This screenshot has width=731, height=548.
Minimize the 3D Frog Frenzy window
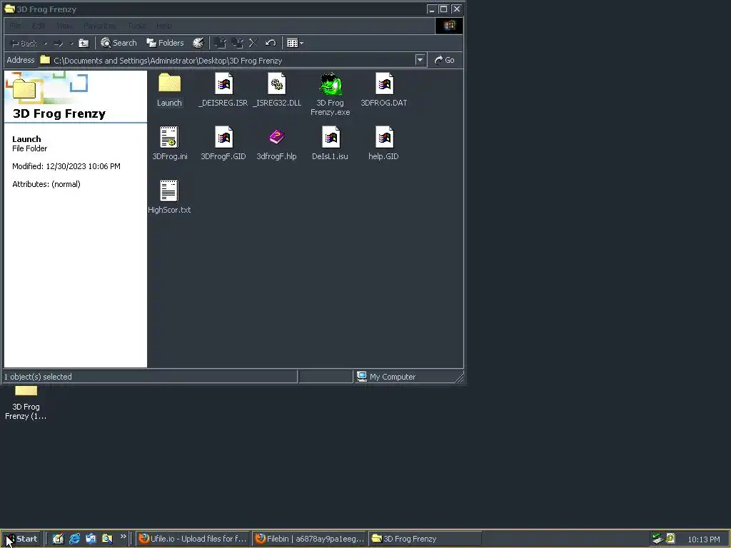pyautogui.click(x=432, y=9)
